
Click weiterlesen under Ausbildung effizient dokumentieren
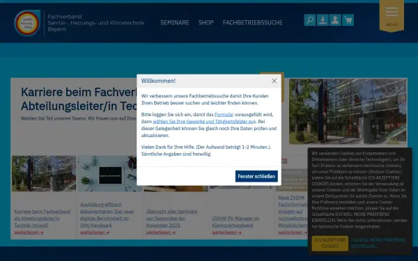[x=95, y=232]
